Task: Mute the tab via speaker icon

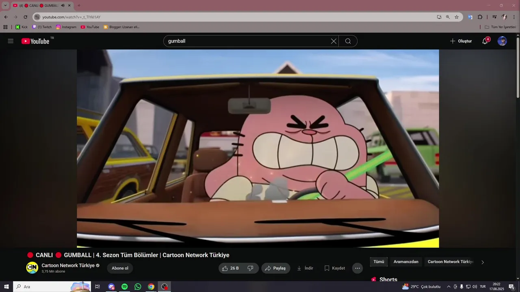Action: coord(63,6)
